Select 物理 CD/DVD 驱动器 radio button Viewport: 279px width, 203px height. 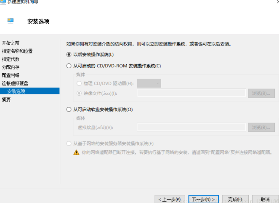79,83
